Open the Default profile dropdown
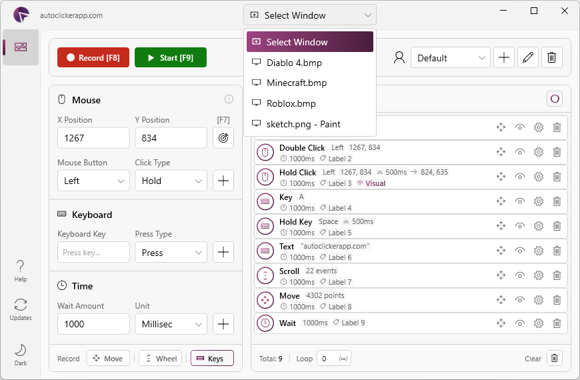This screenshot has width=580, height=380. 451,57
